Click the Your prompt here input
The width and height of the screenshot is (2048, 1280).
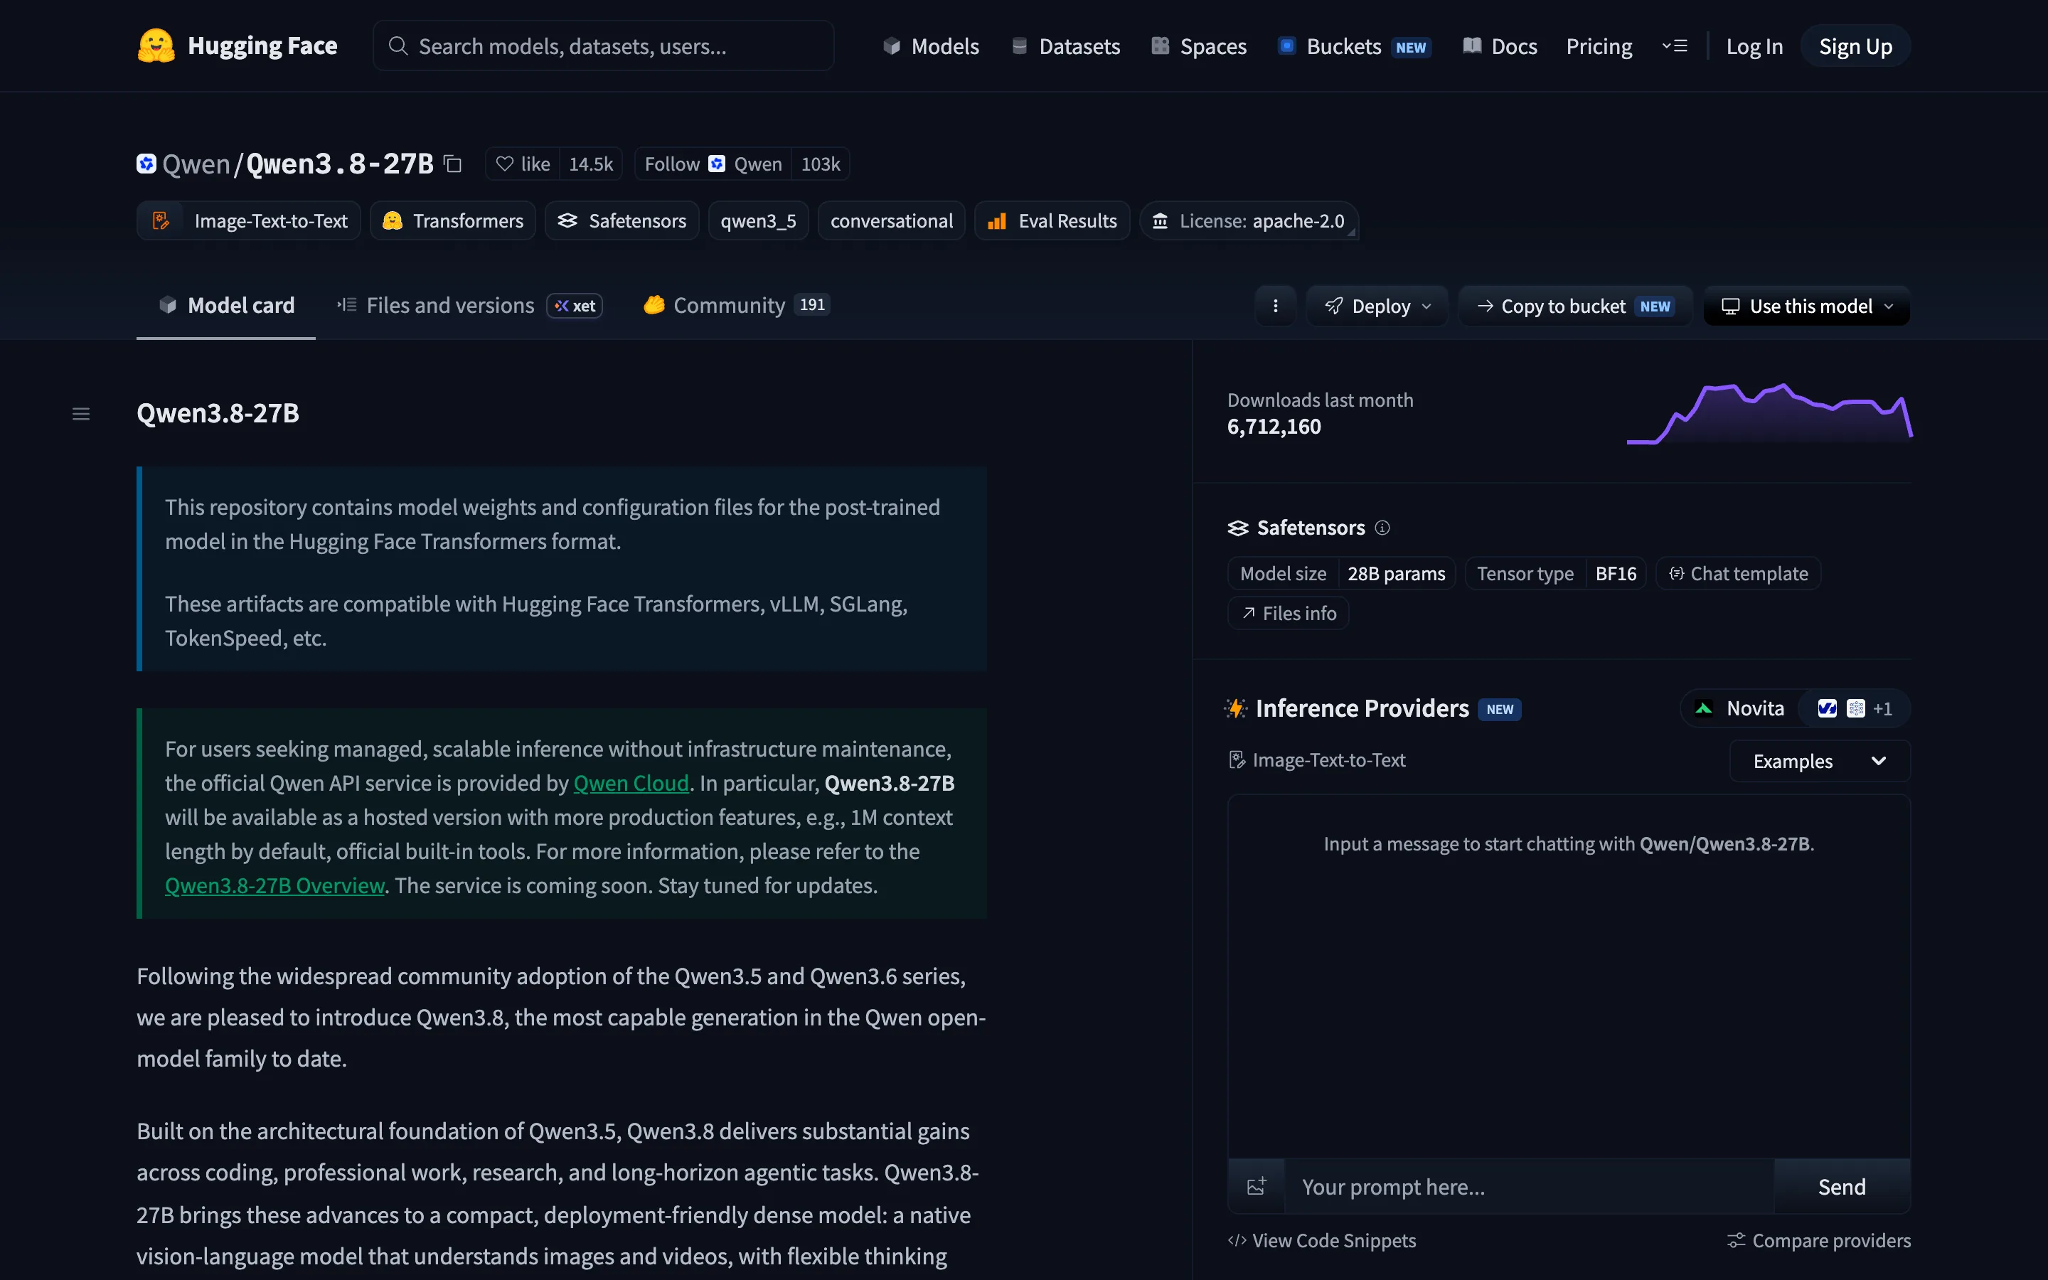coord(1529,1186)
